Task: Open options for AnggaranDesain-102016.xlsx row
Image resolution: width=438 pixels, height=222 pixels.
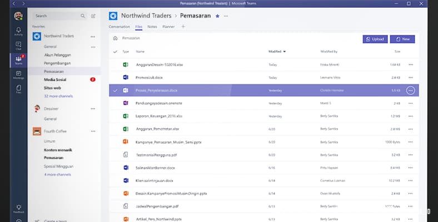Action: pos(411,65)
